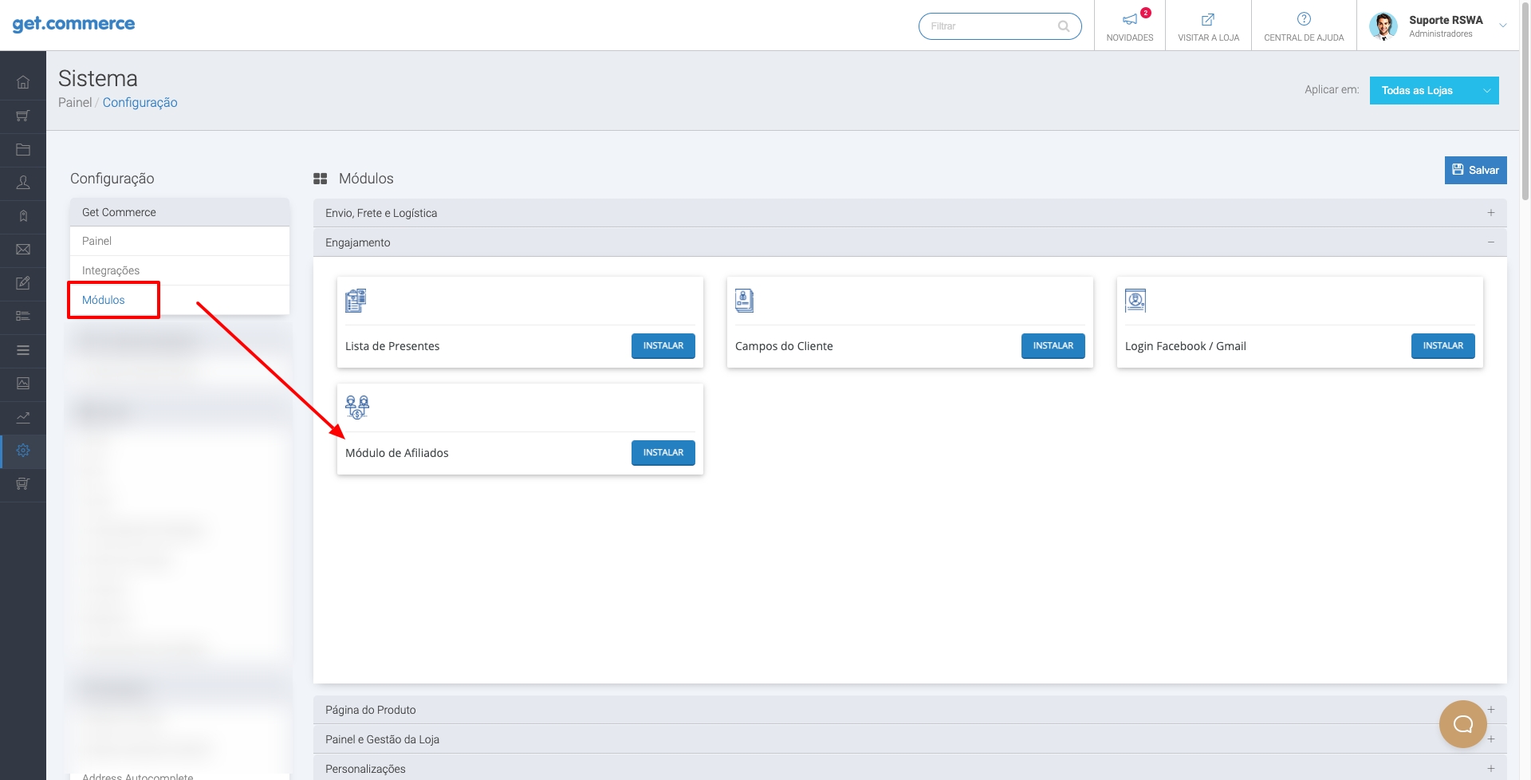Select Módulos in the configuration menu
Image resolution: width=1531 pixels, height=780 pixels.
pos(104,300)
